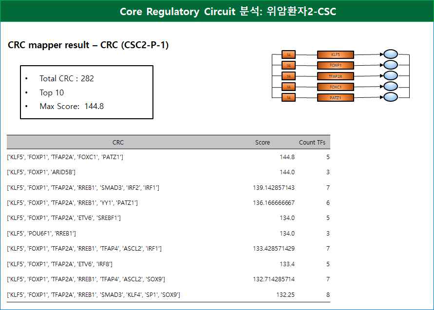434x310 pixels.
Task: Select the CRC row ending with 'ASCL2', 'IRF1'
Action: 168,249
